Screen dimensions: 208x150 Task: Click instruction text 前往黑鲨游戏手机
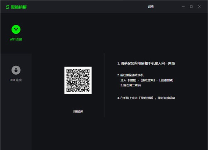(x=132, y=75)
